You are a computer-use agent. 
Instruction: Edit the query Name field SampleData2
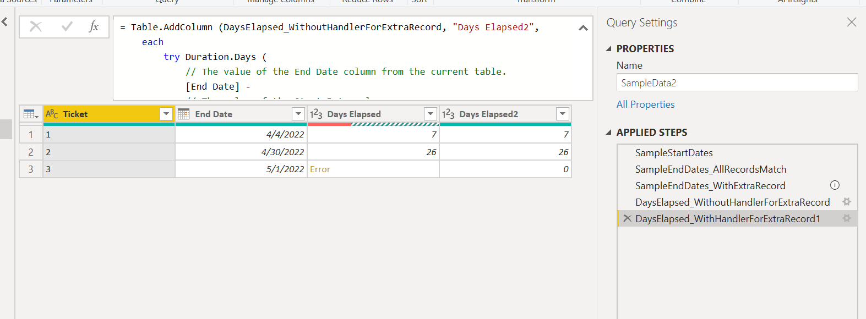coord(737,82)
